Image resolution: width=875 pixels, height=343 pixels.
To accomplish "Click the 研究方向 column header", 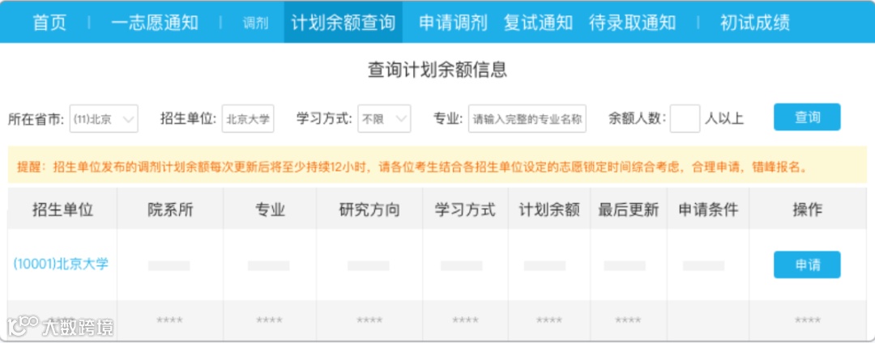I will pos(369,210).
